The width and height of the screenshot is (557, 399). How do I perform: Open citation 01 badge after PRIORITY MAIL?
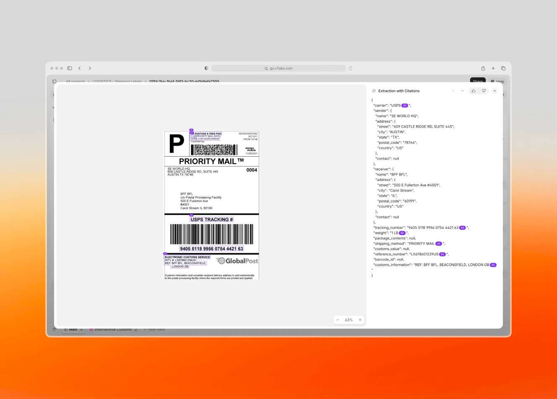(x=439, y=244)
